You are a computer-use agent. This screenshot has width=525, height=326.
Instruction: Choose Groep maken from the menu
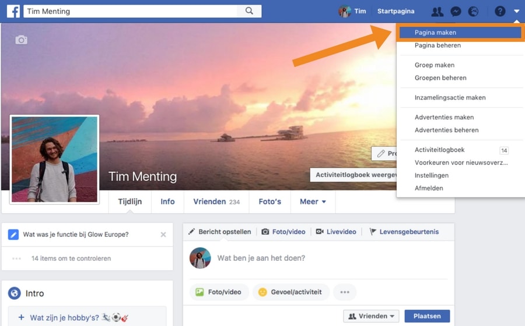click(435, 65)
